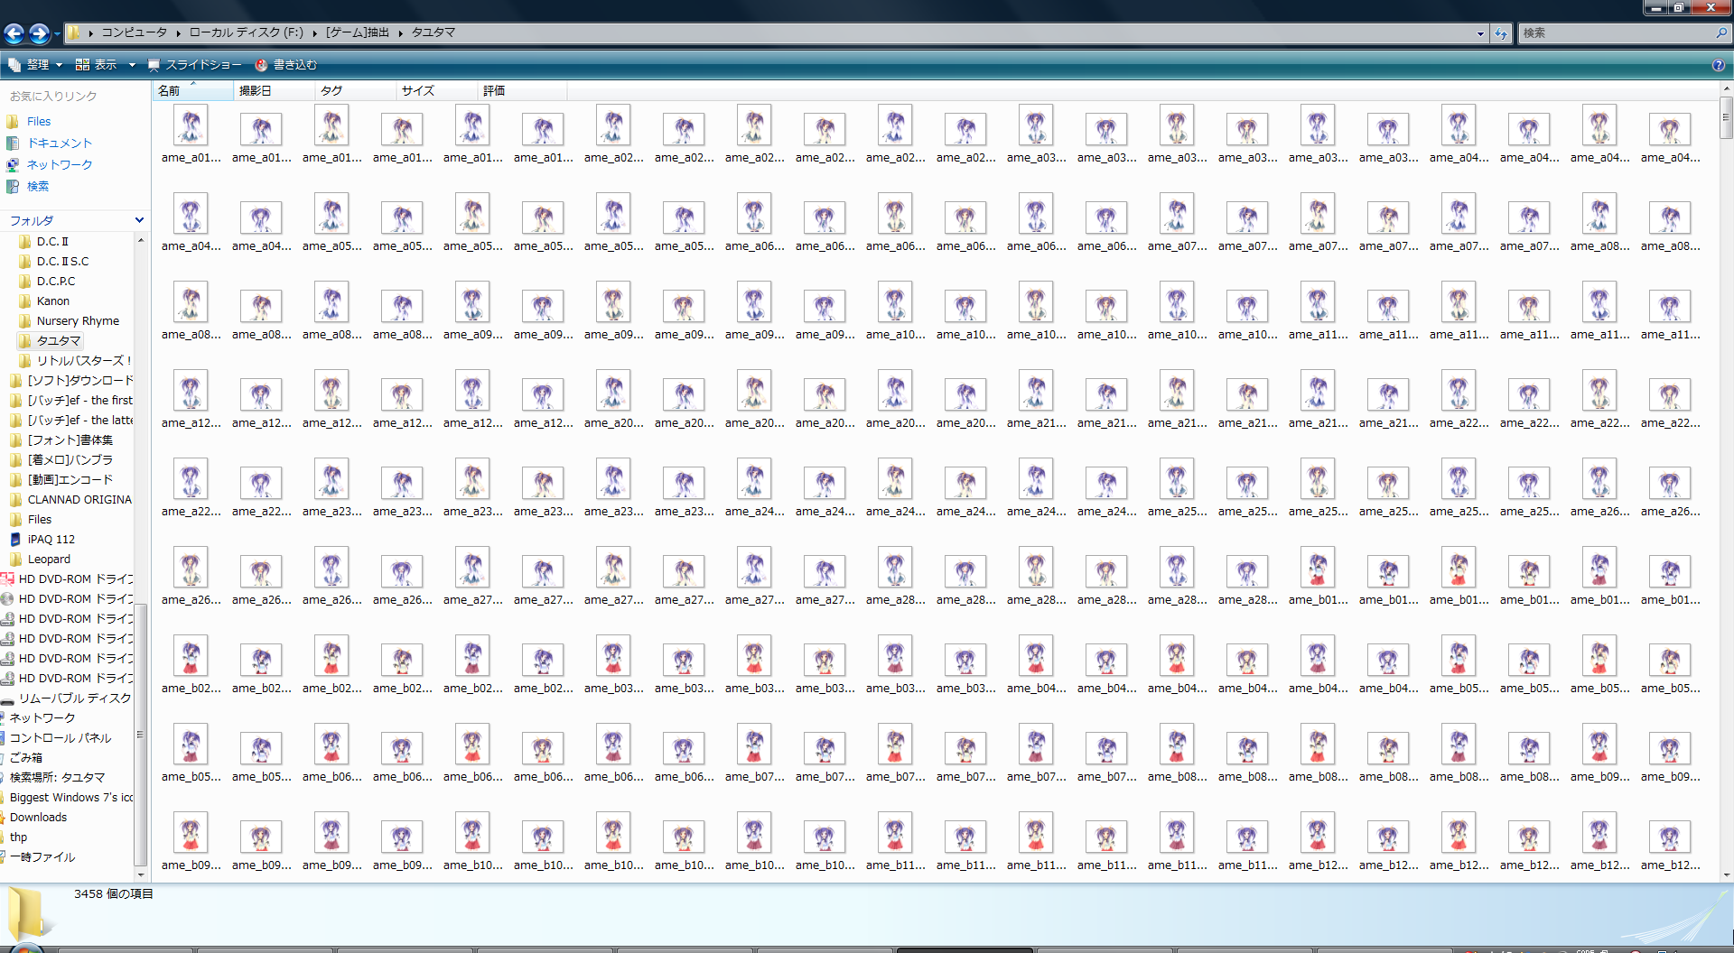Select Biggest Windows 7's ico tree item
The width and height of the screenshot is (1734, 953).
(71, 798)
